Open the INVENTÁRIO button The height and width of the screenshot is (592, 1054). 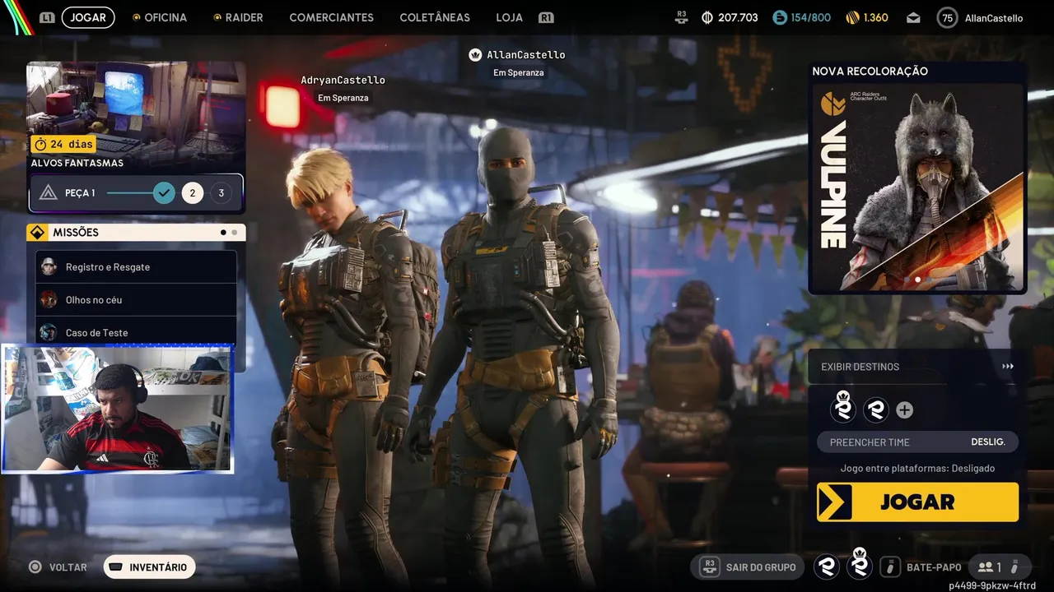(150, 567)
